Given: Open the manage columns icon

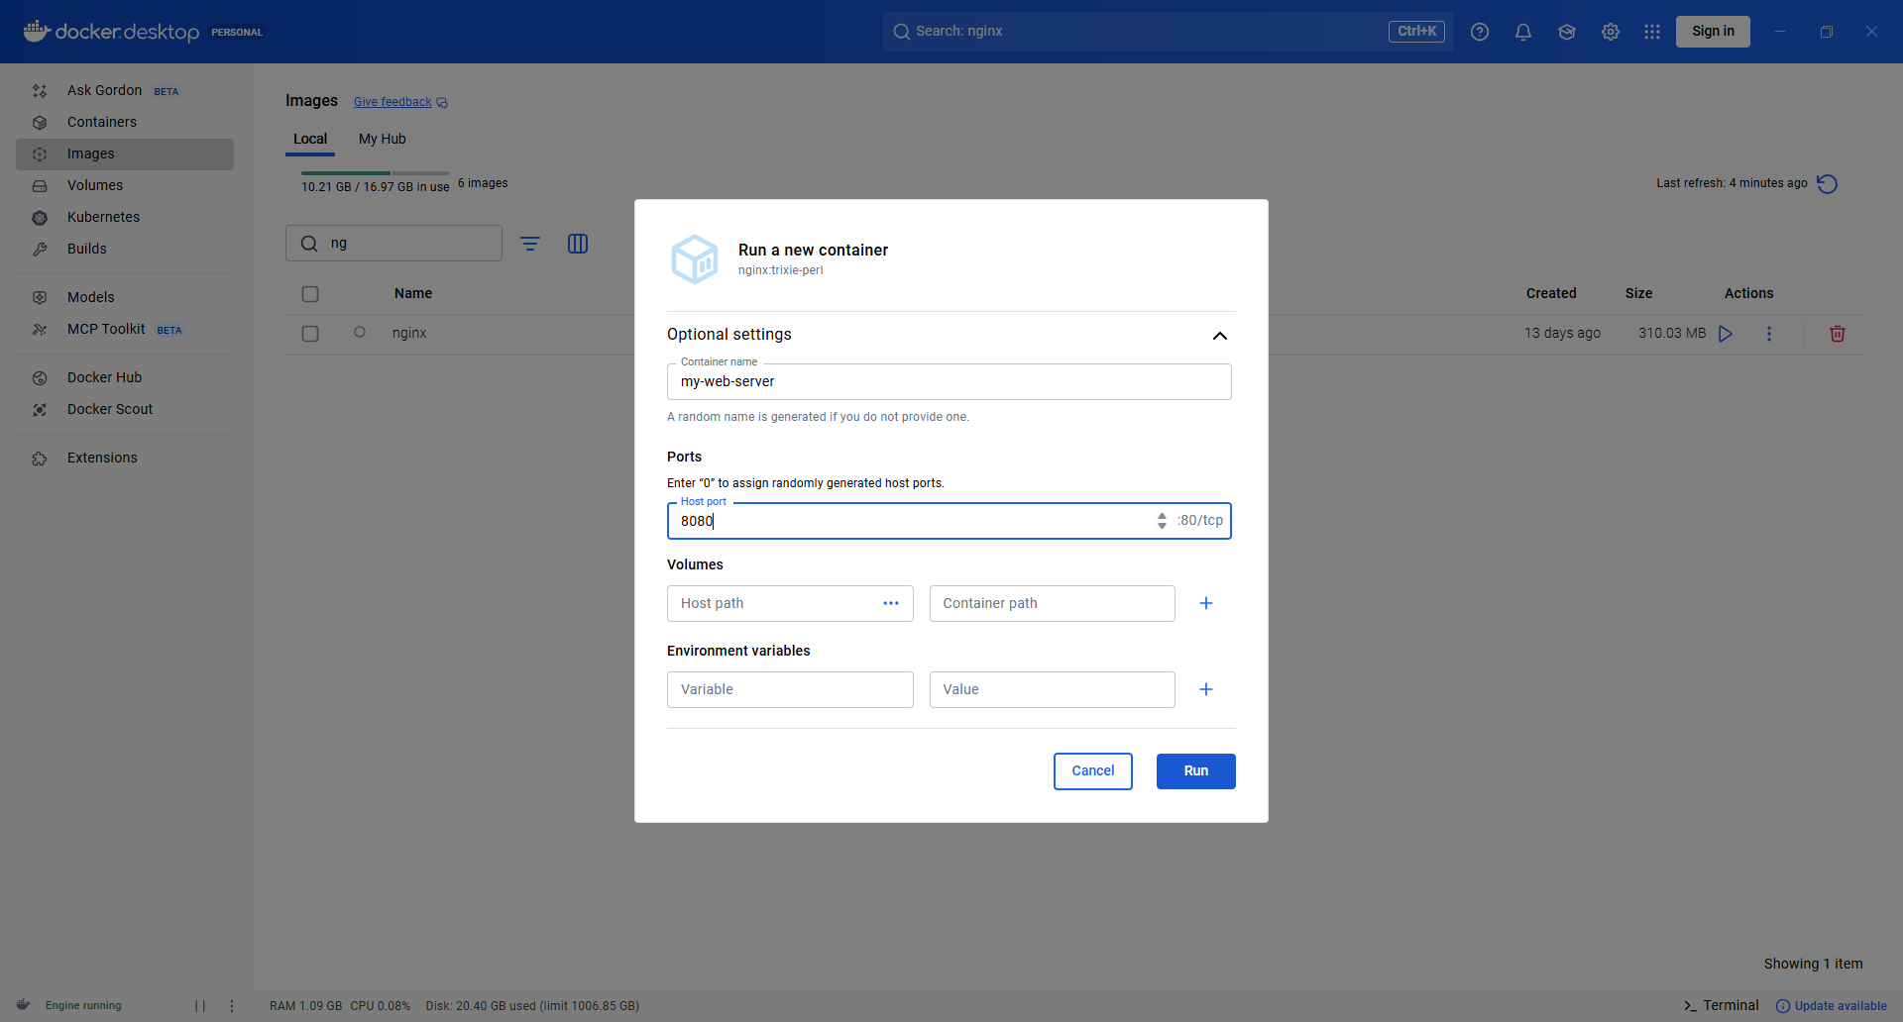Looking at the screenshot, I should (578, 244).
